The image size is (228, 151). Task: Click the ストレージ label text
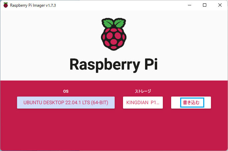(143, 91)
